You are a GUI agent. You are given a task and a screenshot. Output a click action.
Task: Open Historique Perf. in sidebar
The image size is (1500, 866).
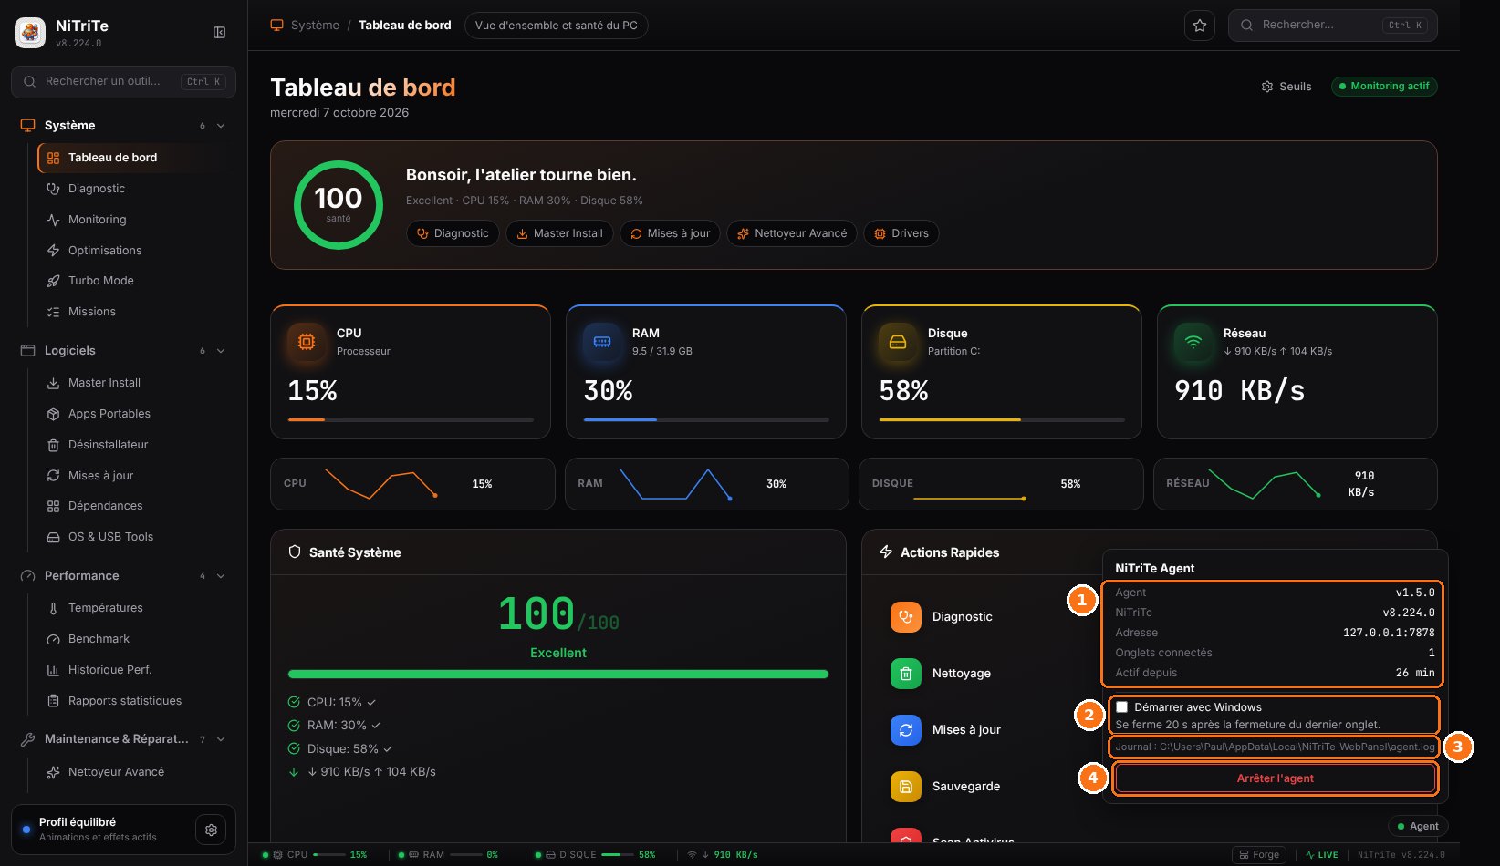(x=136, y=670)
